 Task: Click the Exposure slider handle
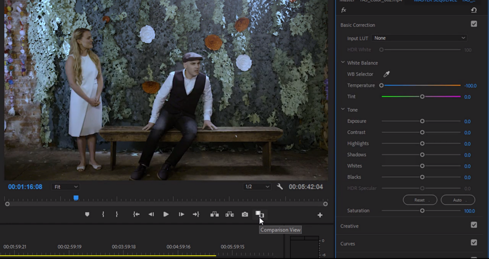pos(422,121)
